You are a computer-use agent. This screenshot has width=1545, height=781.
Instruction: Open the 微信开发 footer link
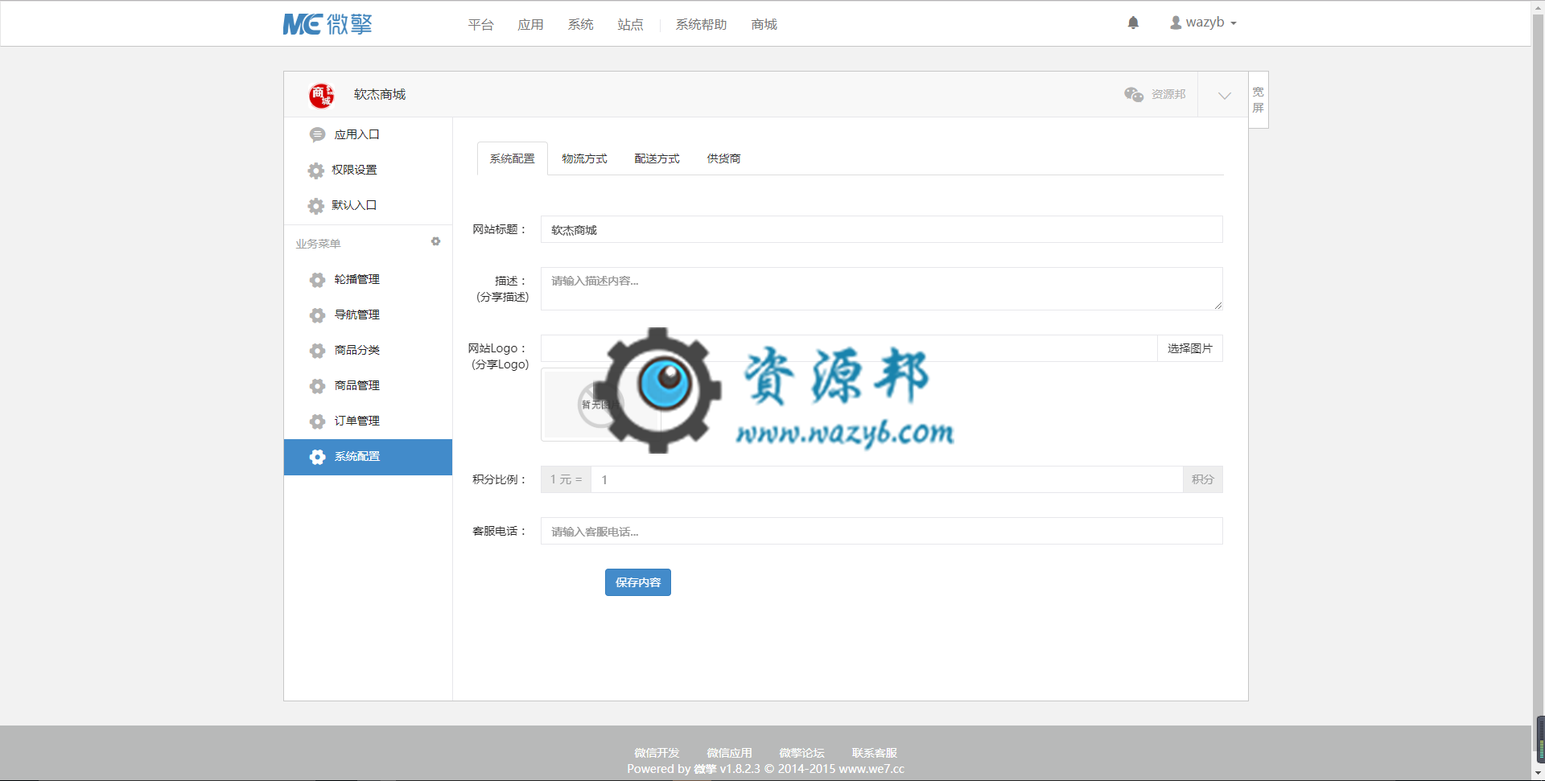coord(657,753)
